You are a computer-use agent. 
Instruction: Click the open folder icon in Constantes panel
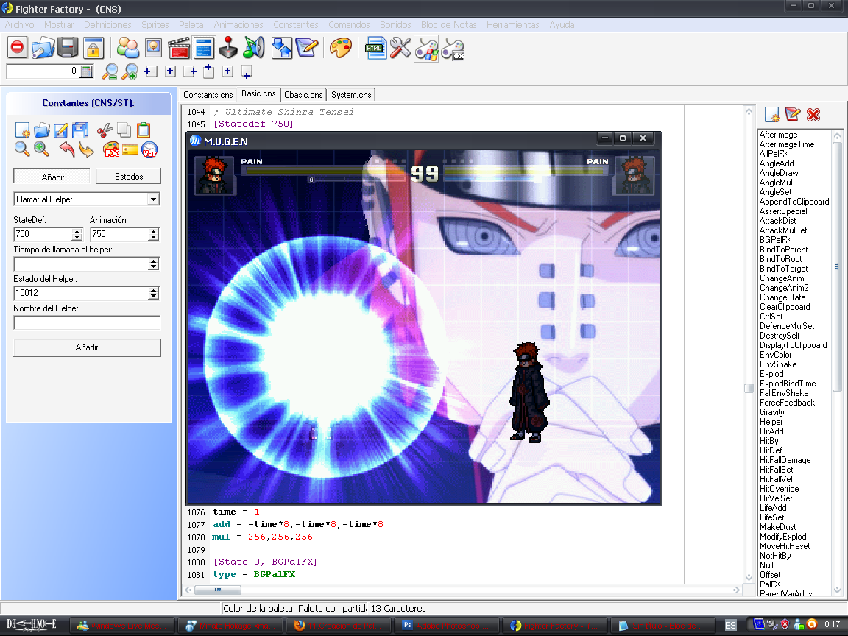pyautogui.click(x=42, y=130)
